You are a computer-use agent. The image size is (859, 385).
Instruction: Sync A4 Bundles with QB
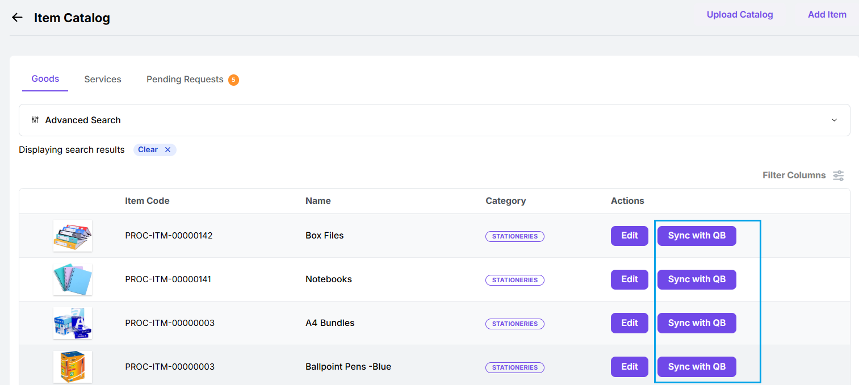[697, 323]
